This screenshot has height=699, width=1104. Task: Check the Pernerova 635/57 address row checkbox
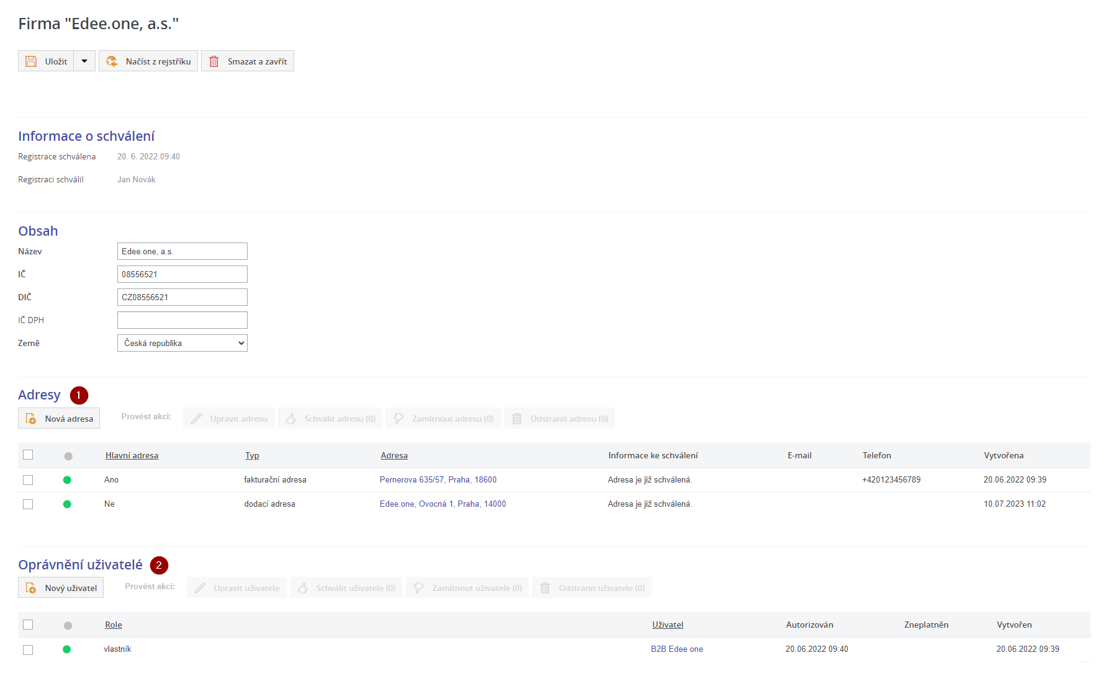pos(28,480)
